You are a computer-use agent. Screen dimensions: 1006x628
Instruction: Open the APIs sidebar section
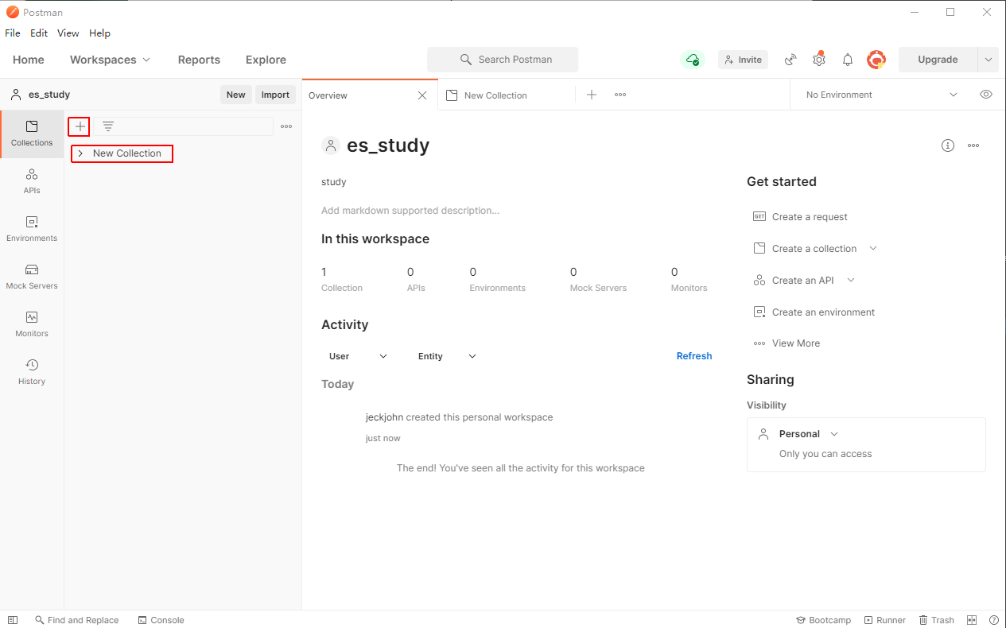coord(32,181)
